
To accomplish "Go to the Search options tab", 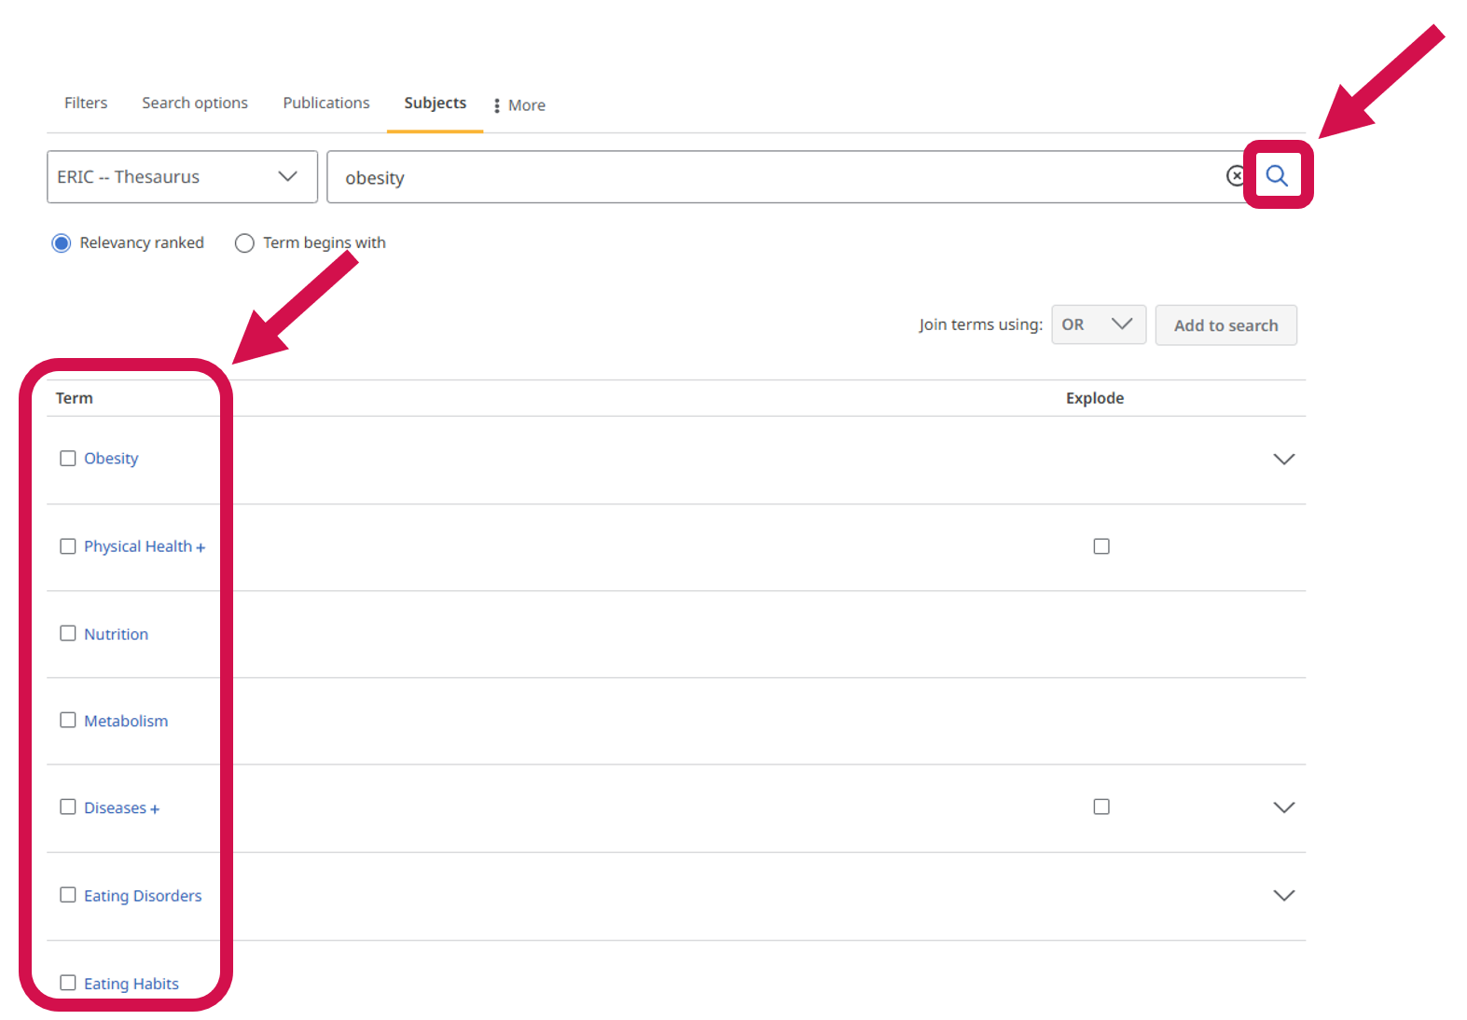I will click(195, 103).
